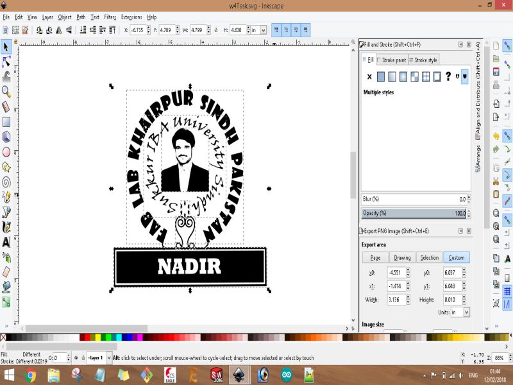This screenshot has width=513, height=385.
Task: Collapse the Export PNG Image panel arrow
Action: (x=460, y=231)
